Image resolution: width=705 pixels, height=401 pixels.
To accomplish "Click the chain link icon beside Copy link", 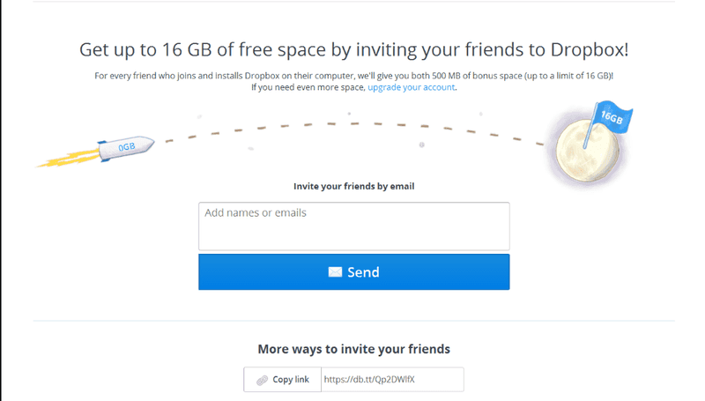I will (x=262, y=380).
